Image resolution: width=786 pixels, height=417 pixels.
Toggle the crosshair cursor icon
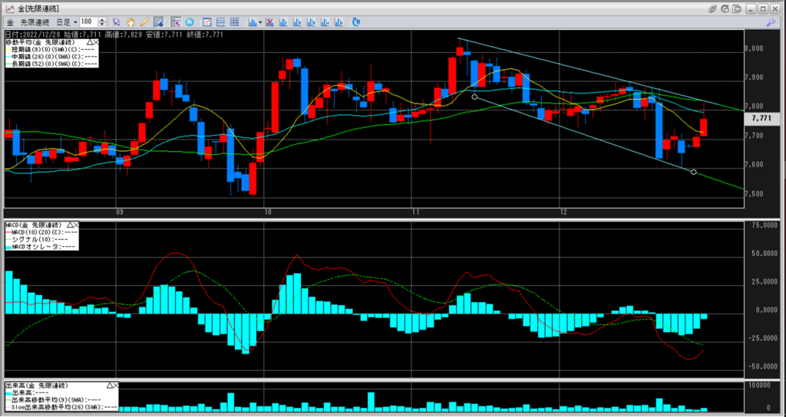[x=176, y=22]
